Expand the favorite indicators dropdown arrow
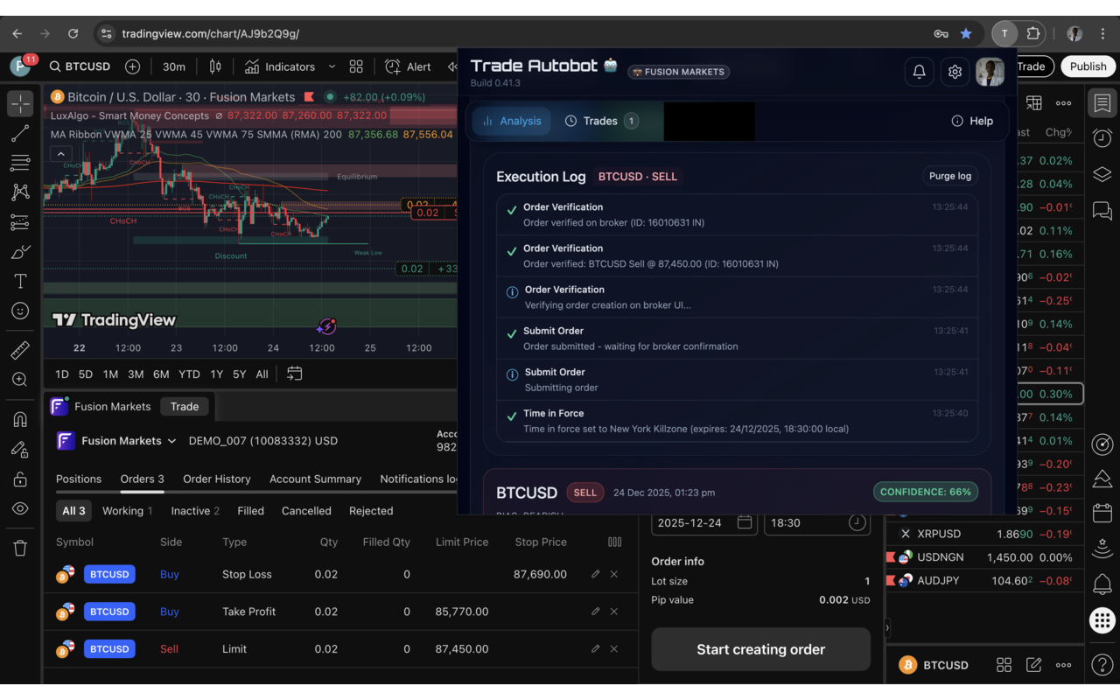Image resolution: width=1120 pixels, height=700 pixels. point(332,66)
